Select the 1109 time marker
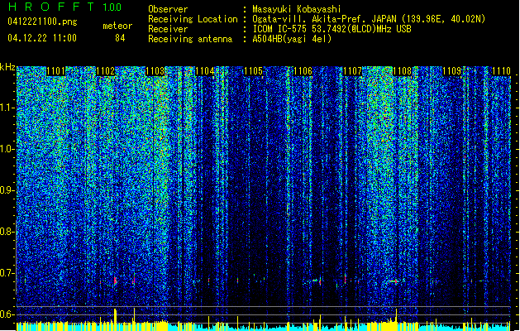 point(452,71)
